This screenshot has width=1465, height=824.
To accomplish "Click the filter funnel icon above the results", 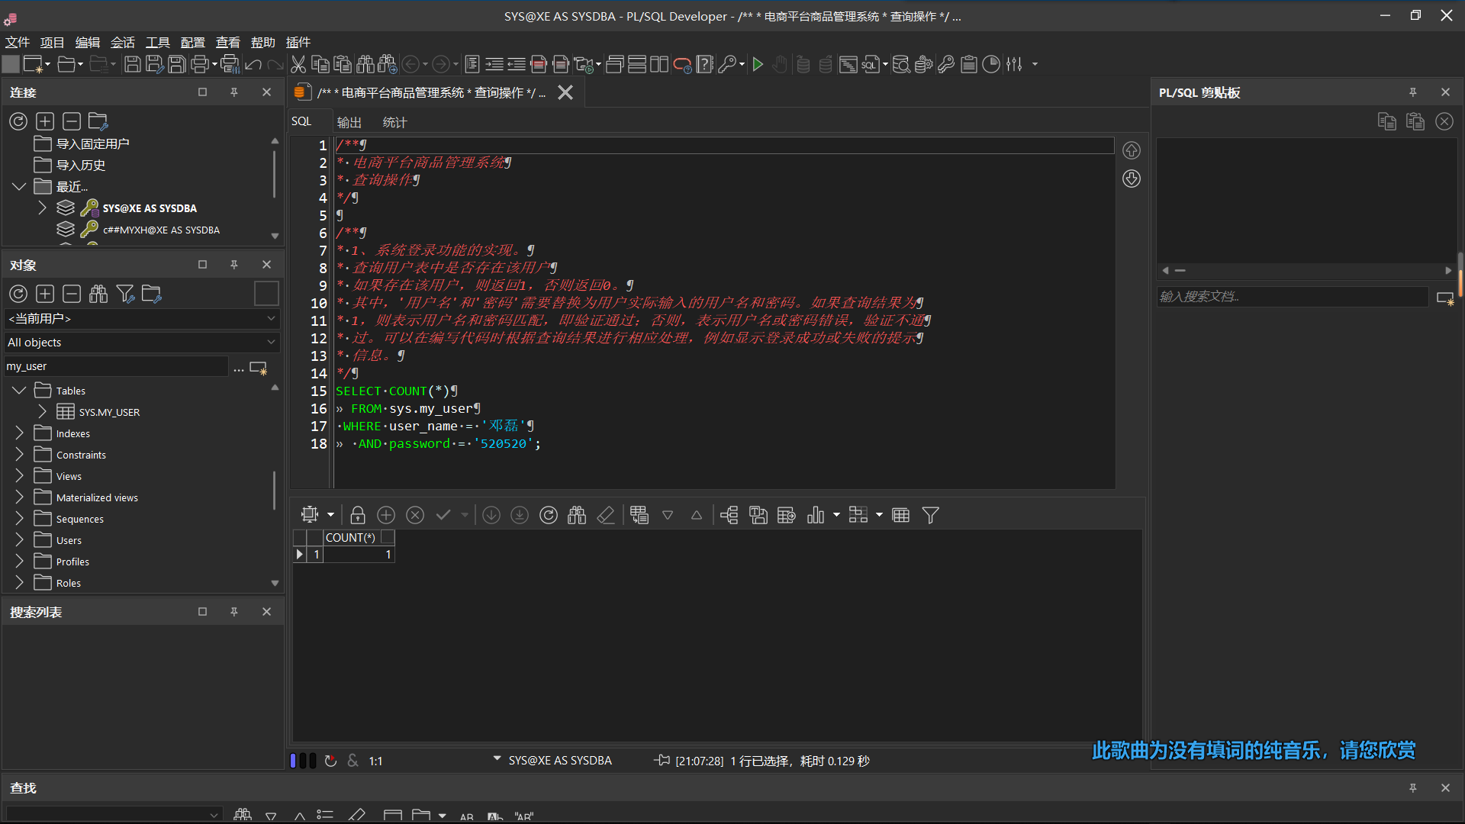I will click(x=931, y=515).
